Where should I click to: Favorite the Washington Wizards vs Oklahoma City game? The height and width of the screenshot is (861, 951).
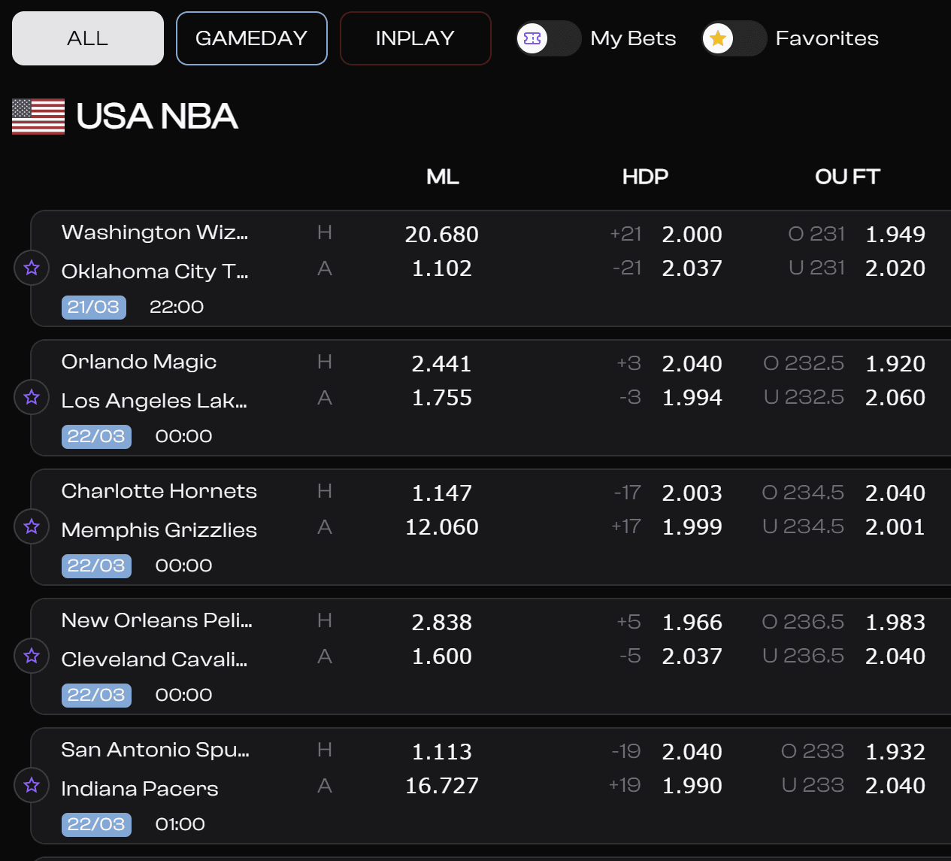click(x=31, y=268)
